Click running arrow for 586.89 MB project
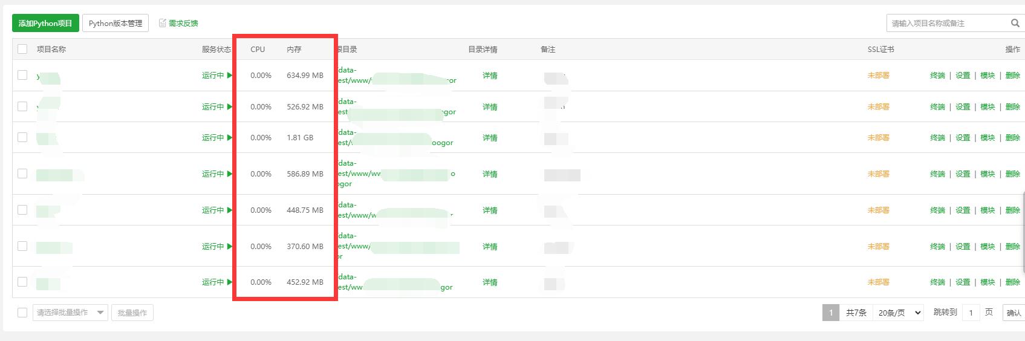 (229, 174)
